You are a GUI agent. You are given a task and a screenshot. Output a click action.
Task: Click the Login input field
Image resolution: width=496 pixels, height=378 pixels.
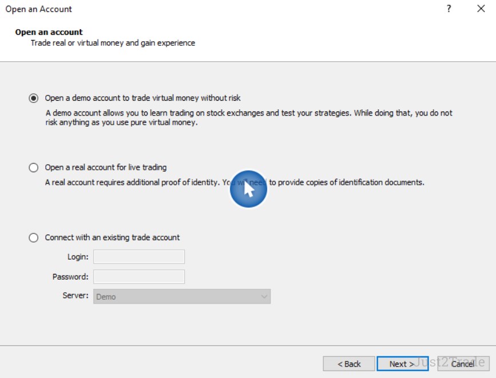coord(139,257)
